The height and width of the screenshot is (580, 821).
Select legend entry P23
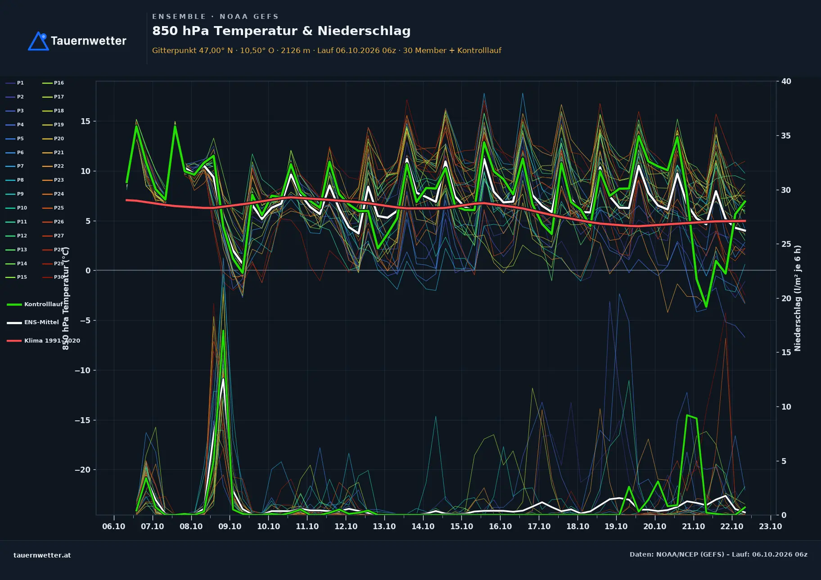pos(53,180)
